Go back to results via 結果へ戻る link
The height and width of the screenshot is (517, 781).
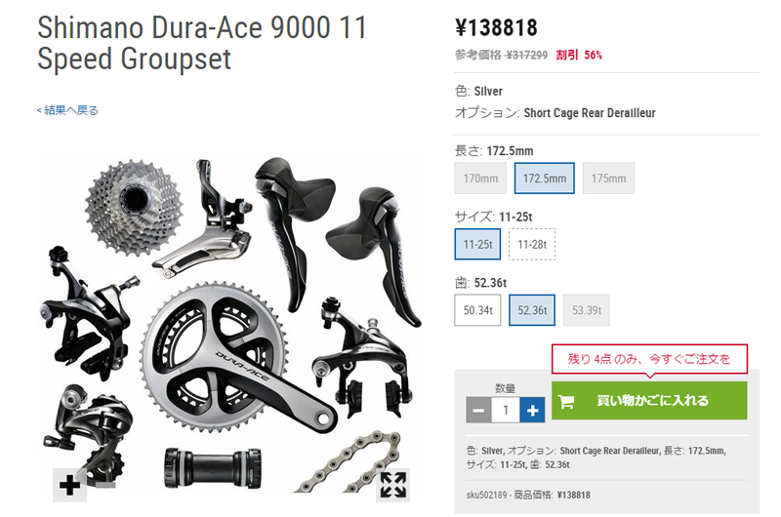pyautogui.click(x=67, y=110)
